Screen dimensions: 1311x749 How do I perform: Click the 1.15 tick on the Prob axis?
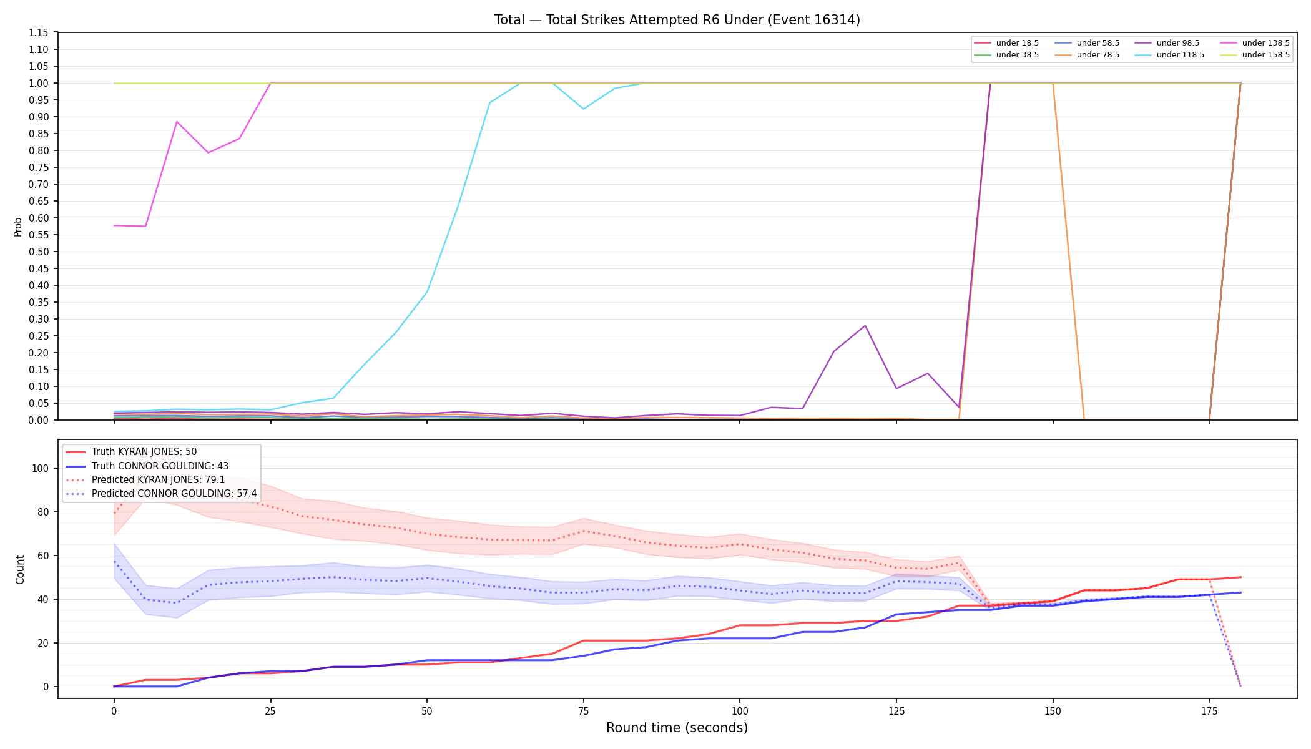pos(39,33)
